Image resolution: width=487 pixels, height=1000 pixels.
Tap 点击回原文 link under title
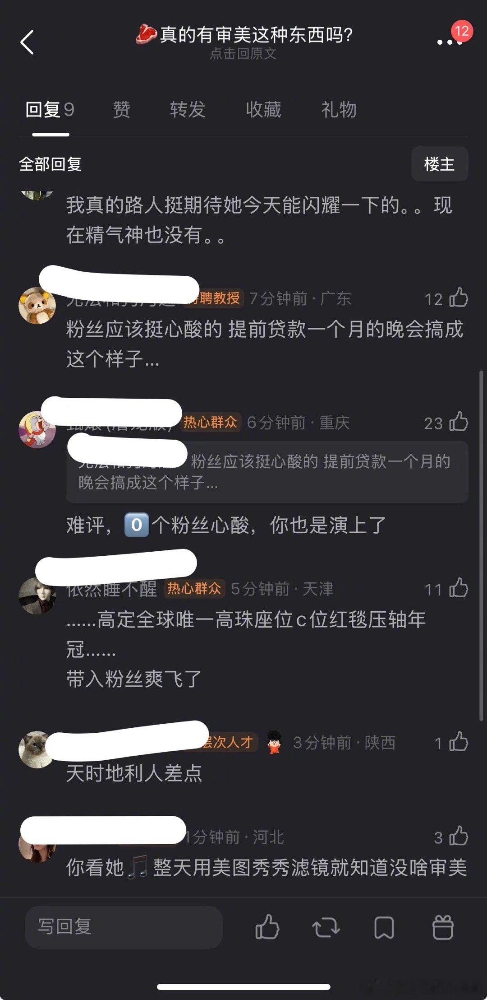click(243, 54)
